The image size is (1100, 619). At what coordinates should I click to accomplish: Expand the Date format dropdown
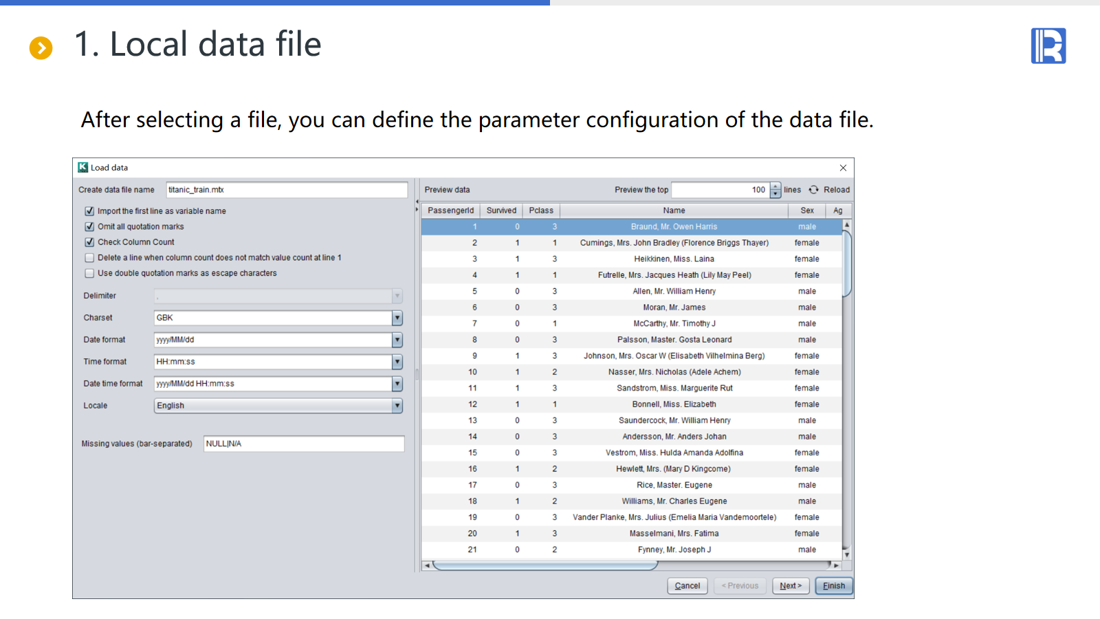click(x=397, y=340)
